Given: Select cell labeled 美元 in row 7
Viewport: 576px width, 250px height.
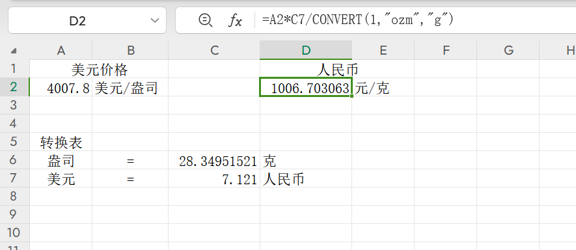Looking at the screenshot, I should coord(61,178).
